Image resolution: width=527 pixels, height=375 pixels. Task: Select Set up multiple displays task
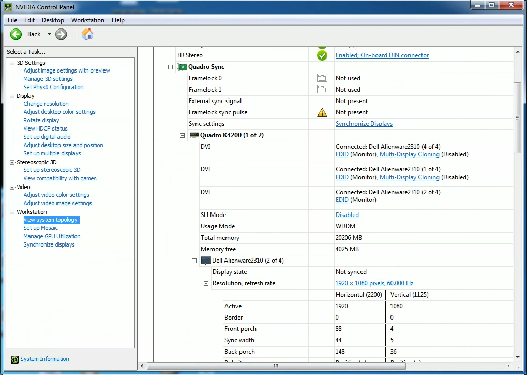click(52, 153)
